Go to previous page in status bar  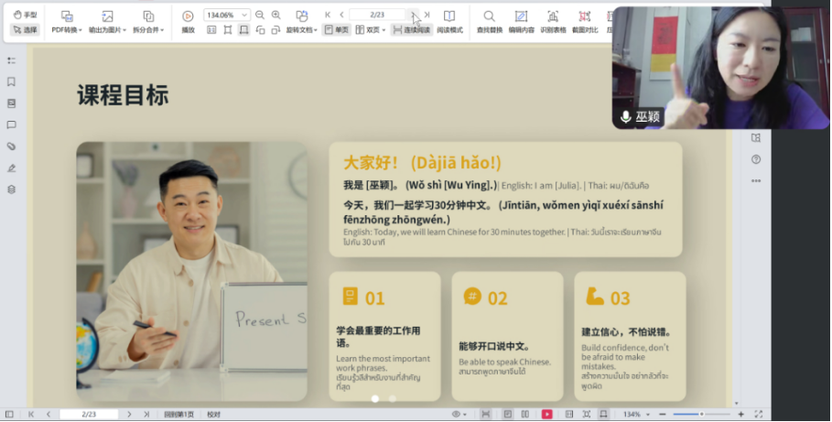49,414
